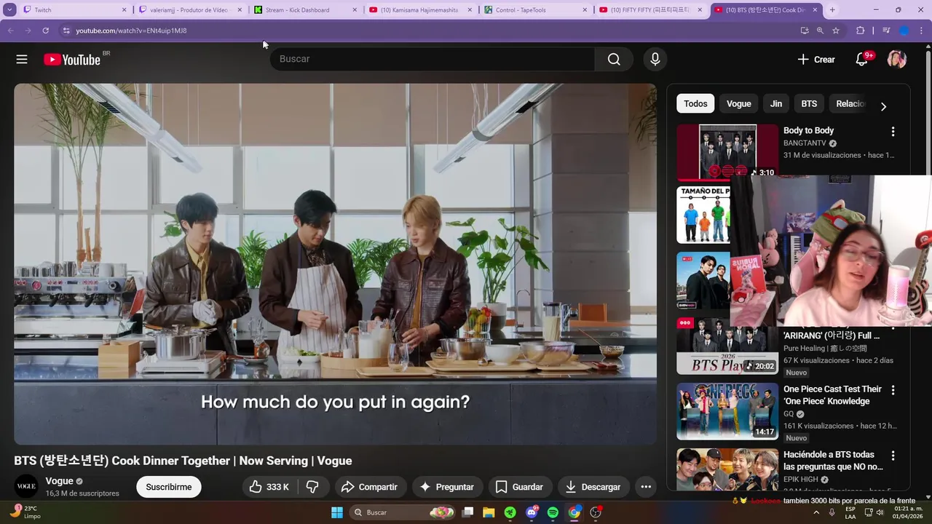
Task: Open Spotify from the taskbar
Action: tap(553, 512)
